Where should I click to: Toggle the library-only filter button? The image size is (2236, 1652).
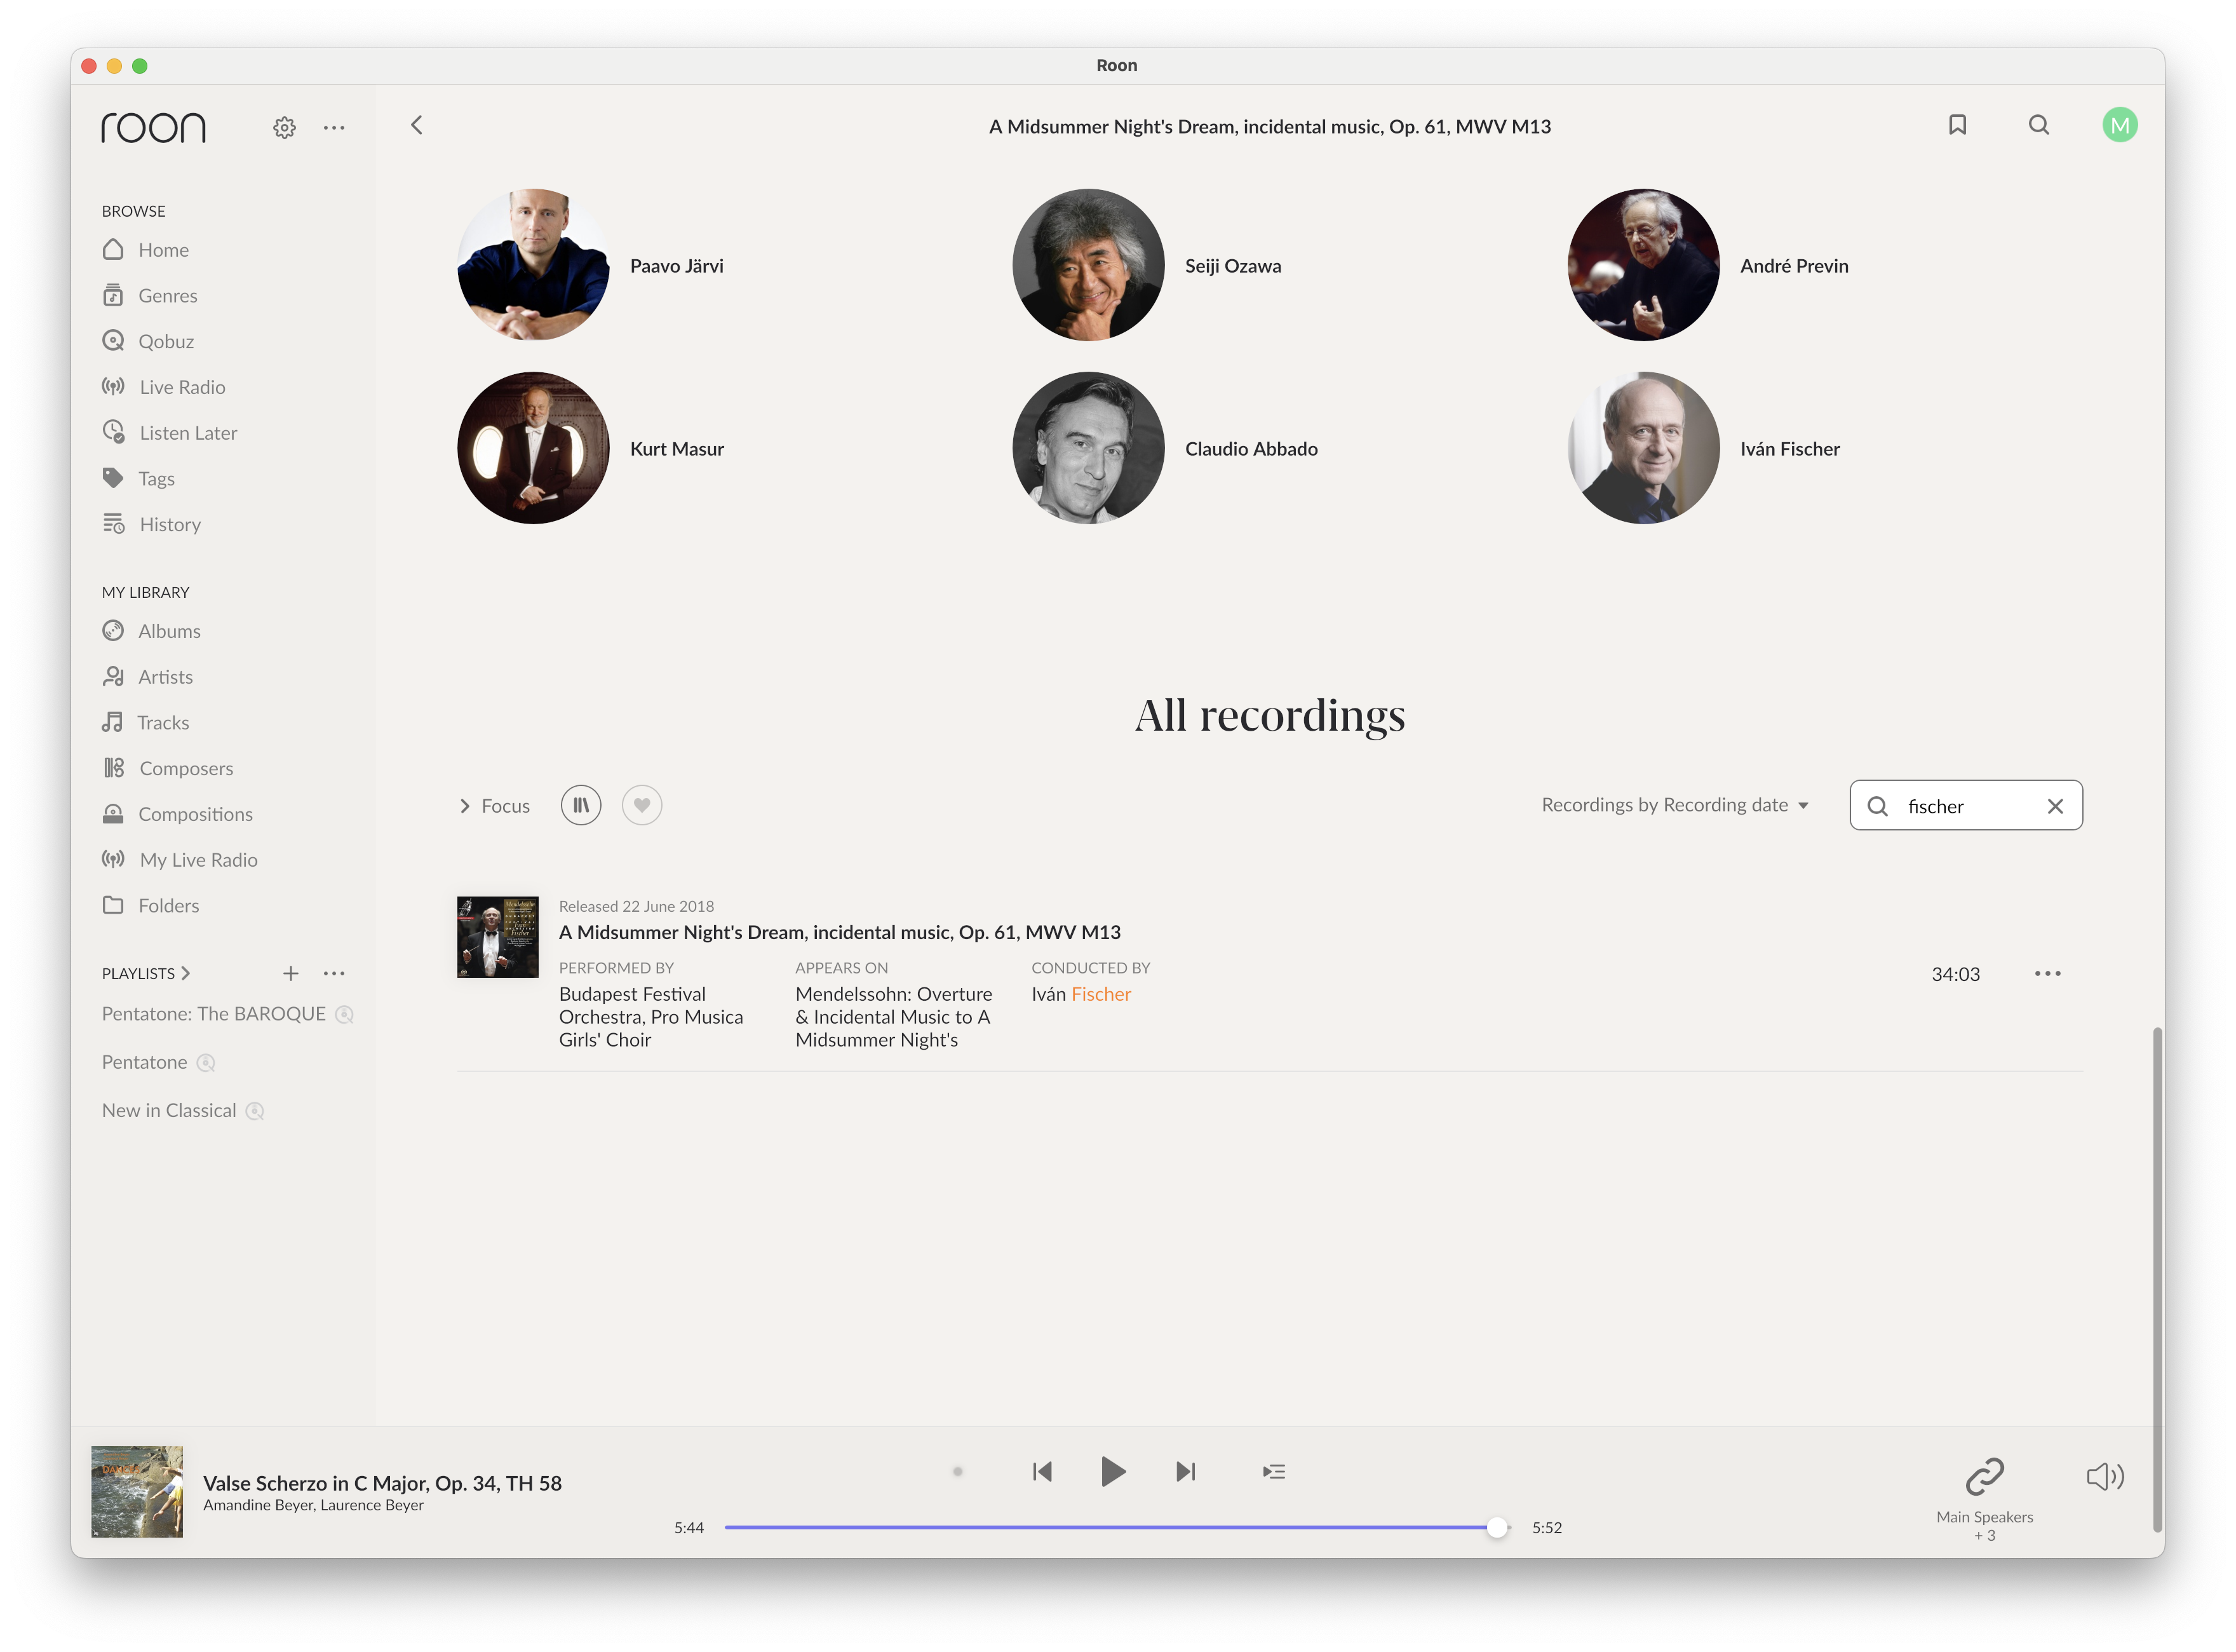click(x=581, y=805)
